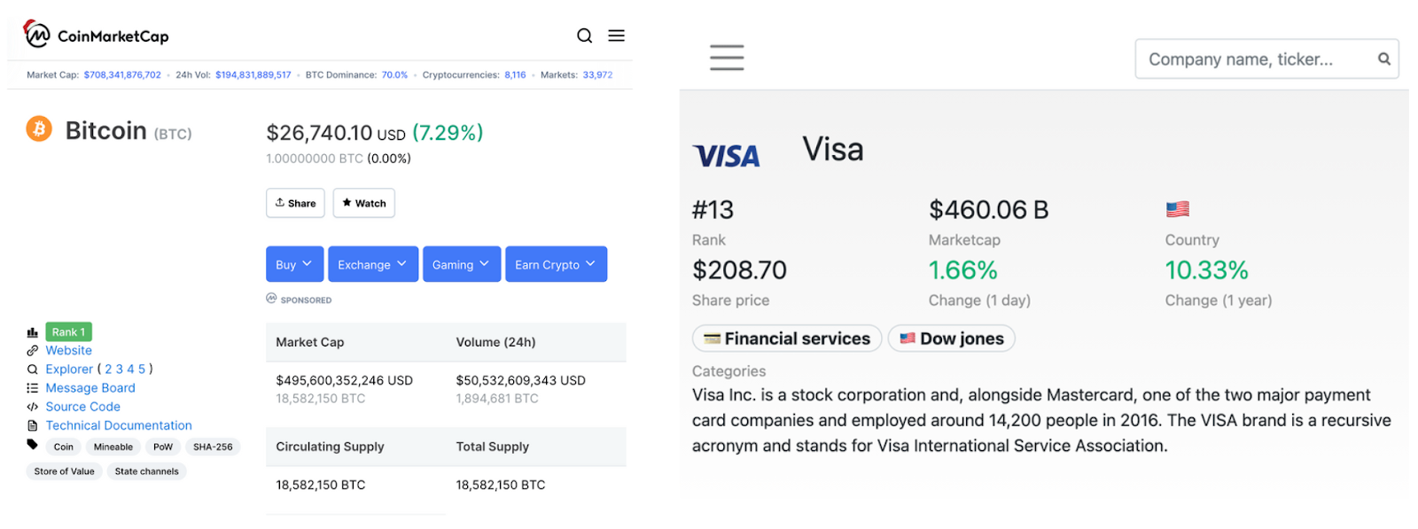The image size is (1418, 529).
Task: Open the Source Code link
Action: point(82,407)
